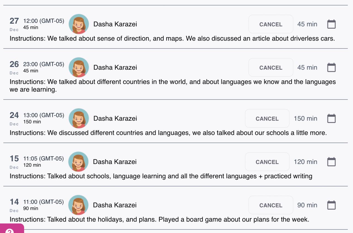Open Dasha Karazei name on Dec 24 lesson
The height and width of the screenshot is (233, 353).
115,119
